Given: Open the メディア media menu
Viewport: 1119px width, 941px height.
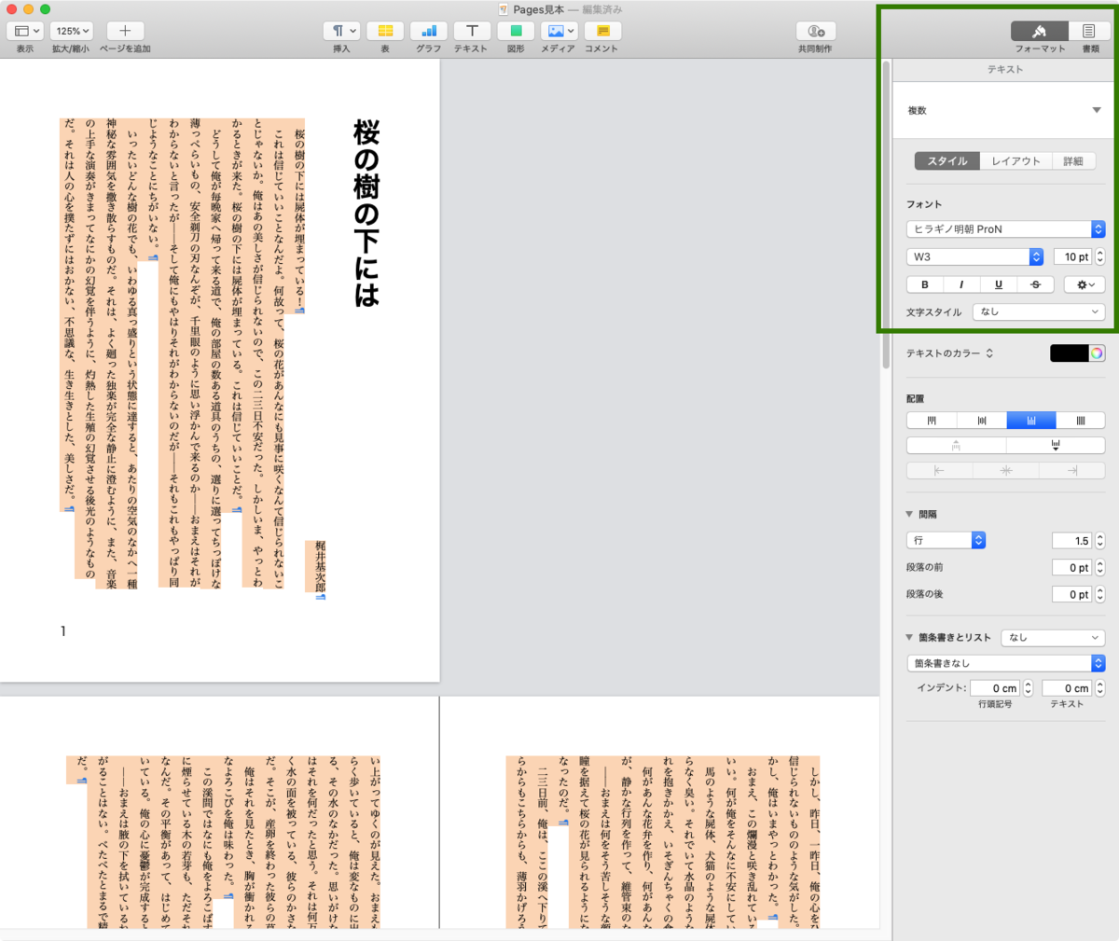Looking at the screenshot, I should 559,31.
